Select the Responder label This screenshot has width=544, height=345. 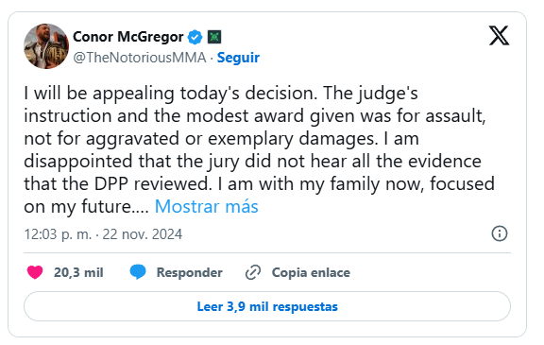pyautogui.click(x=190, y=272)
